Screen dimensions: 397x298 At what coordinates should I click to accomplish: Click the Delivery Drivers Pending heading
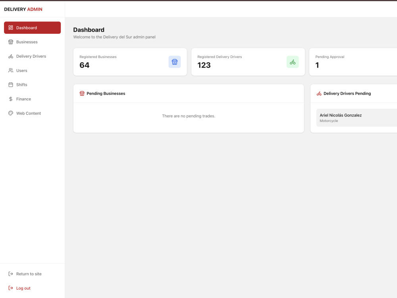[347, 93]
